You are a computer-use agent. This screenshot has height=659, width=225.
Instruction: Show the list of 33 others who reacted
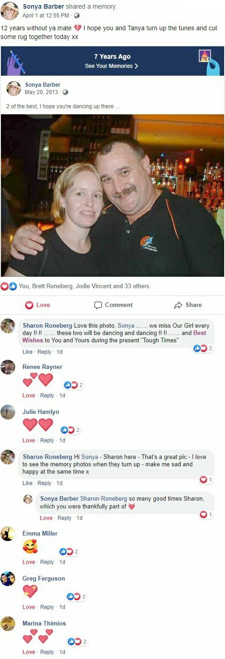[136, 286]
